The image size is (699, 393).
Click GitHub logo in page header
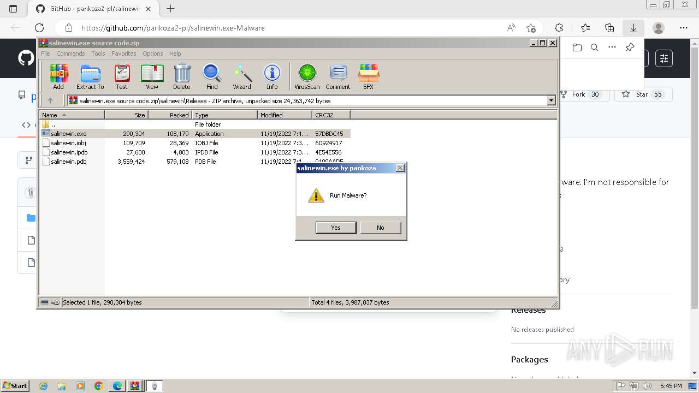[26, 58]
